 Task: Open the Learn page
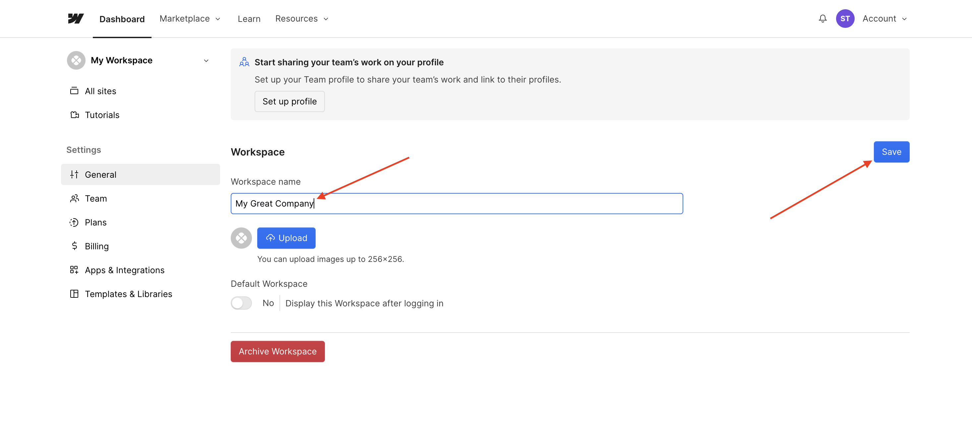249,19
